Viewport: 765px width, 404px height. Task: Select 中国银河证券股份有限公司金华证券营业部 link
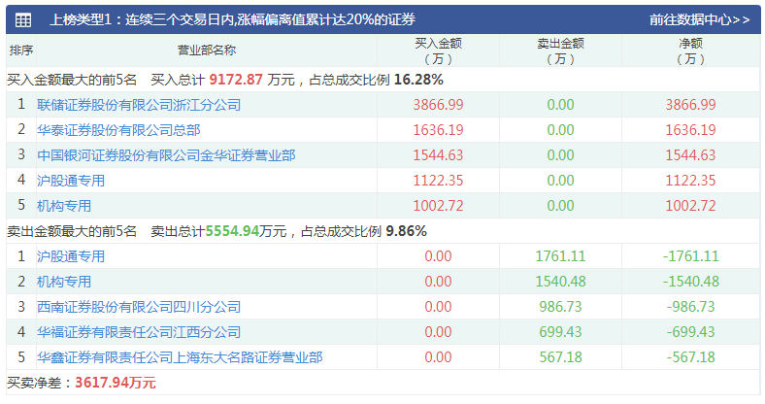pyautogui.click(x=166, y=155)
